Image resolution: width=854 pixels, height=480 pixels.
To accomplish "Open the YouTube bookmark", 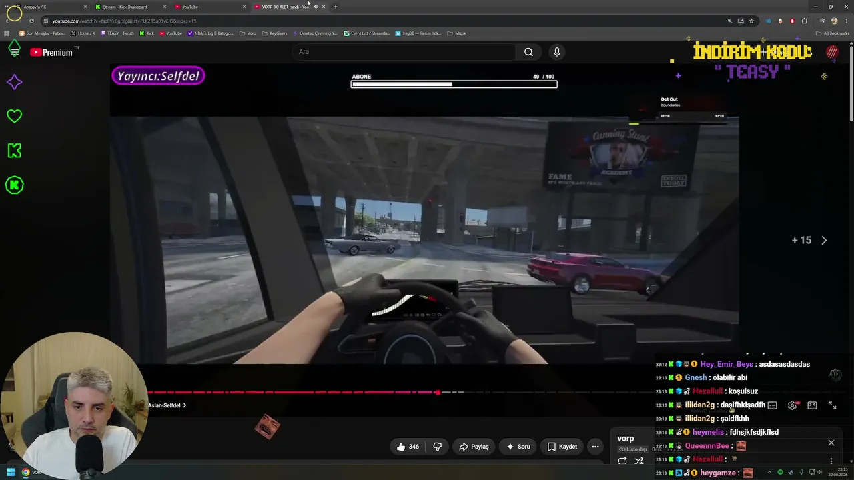I will pos(171,33).
